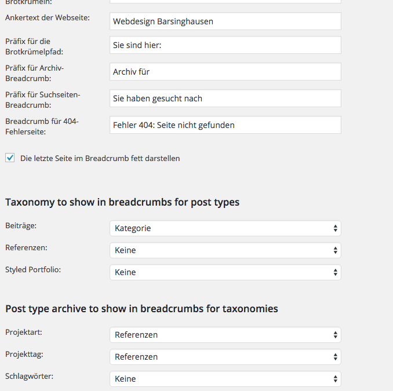Open the Projektart post type archive dropdown

(x=225, y=335)
